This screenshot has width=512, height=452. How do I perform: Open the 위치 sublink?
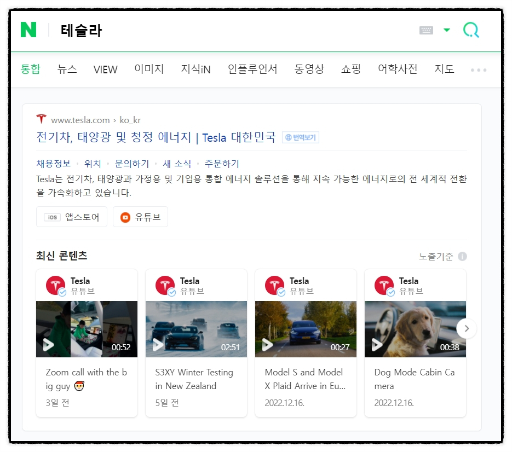tap(93, 164)
